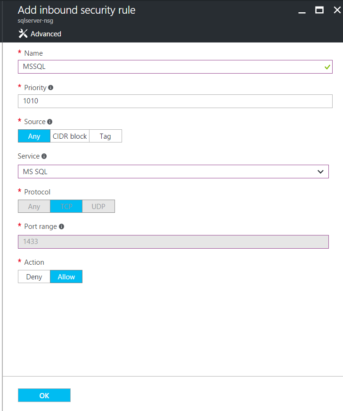
Task: Click the Service info icon
Action: point(44,156)
